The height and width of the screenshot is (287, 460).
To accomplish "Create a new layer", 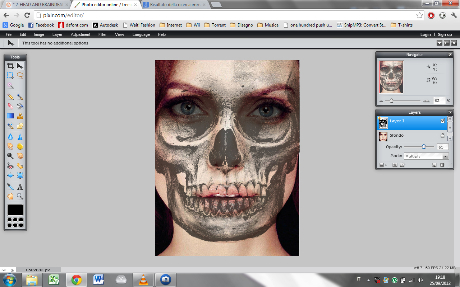I will (x=434, y=165).
